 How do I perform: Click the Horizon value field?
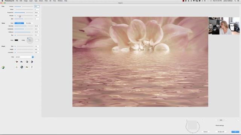pyautogui.click(x=37, y=6)
